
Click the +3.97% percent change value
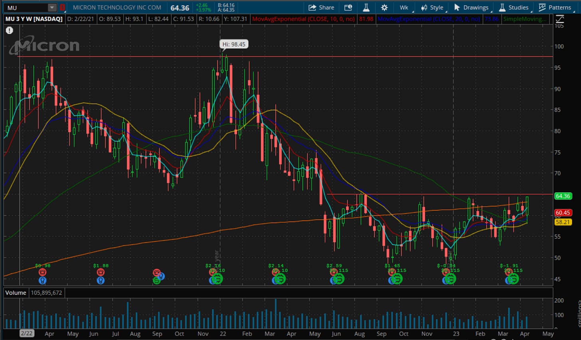click(x=204, y=10)
